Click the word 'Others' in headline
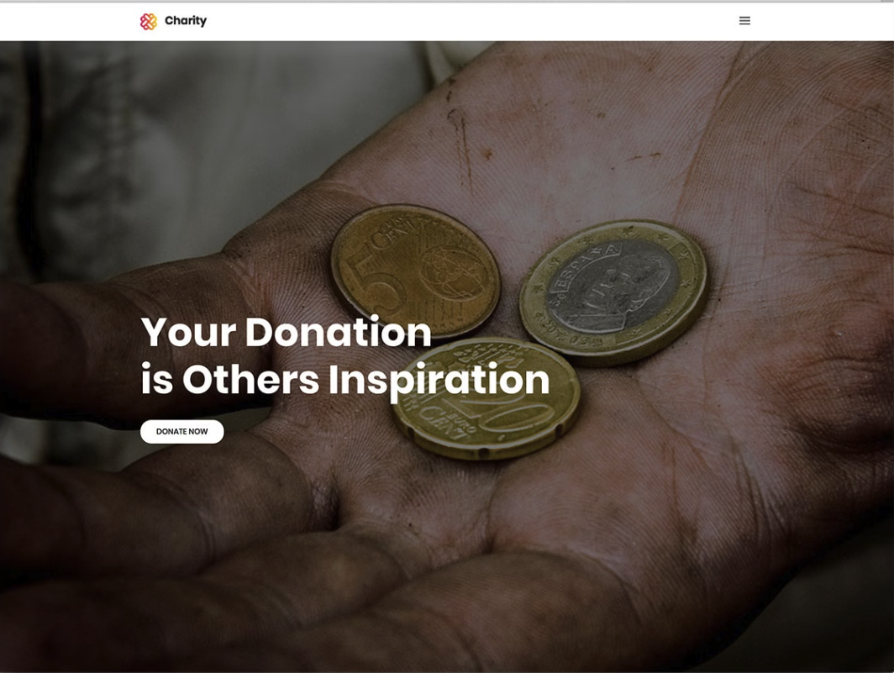 251,380
